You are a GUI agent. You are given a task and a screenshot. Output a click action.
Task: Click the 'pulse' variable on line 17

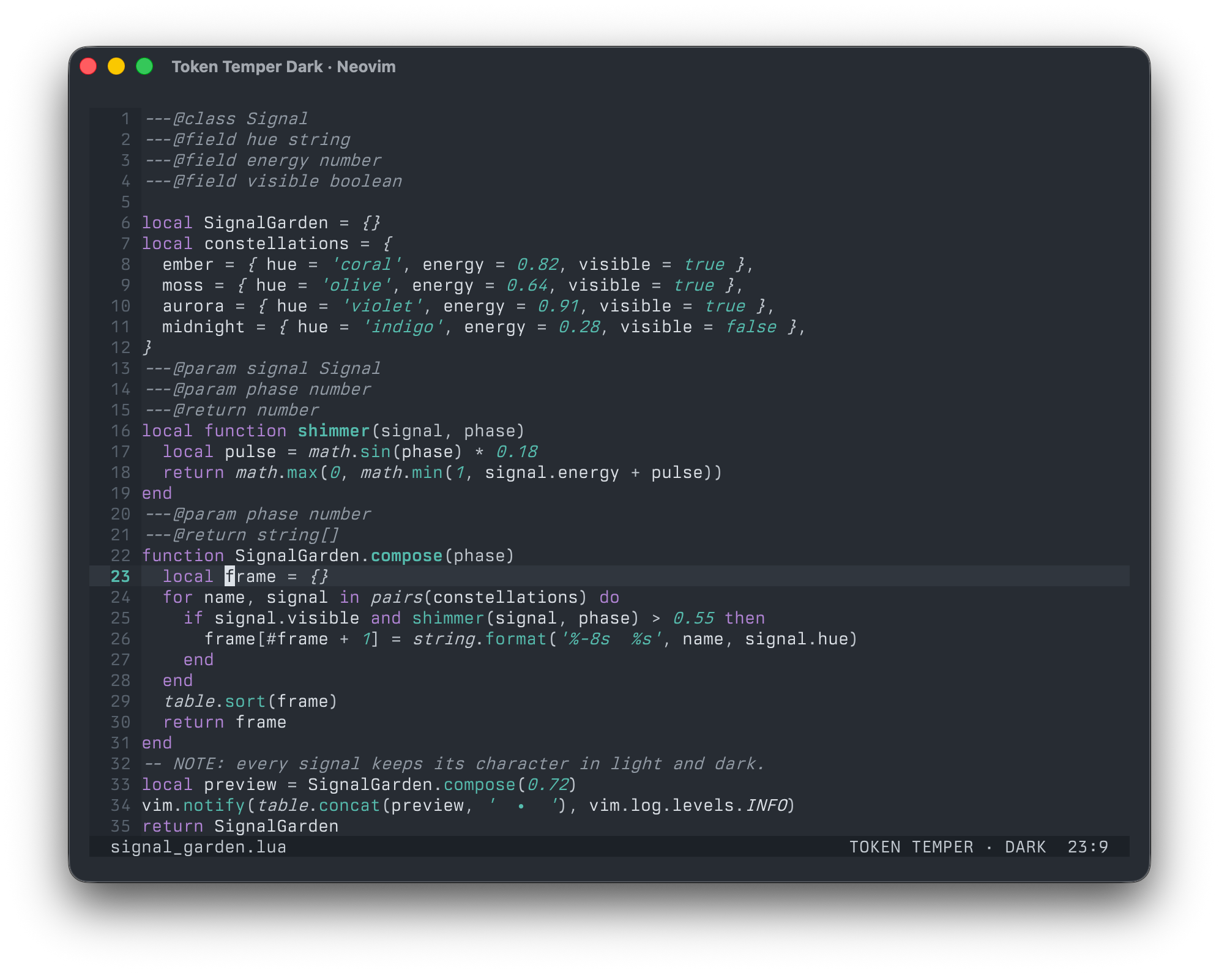(250, 452)
